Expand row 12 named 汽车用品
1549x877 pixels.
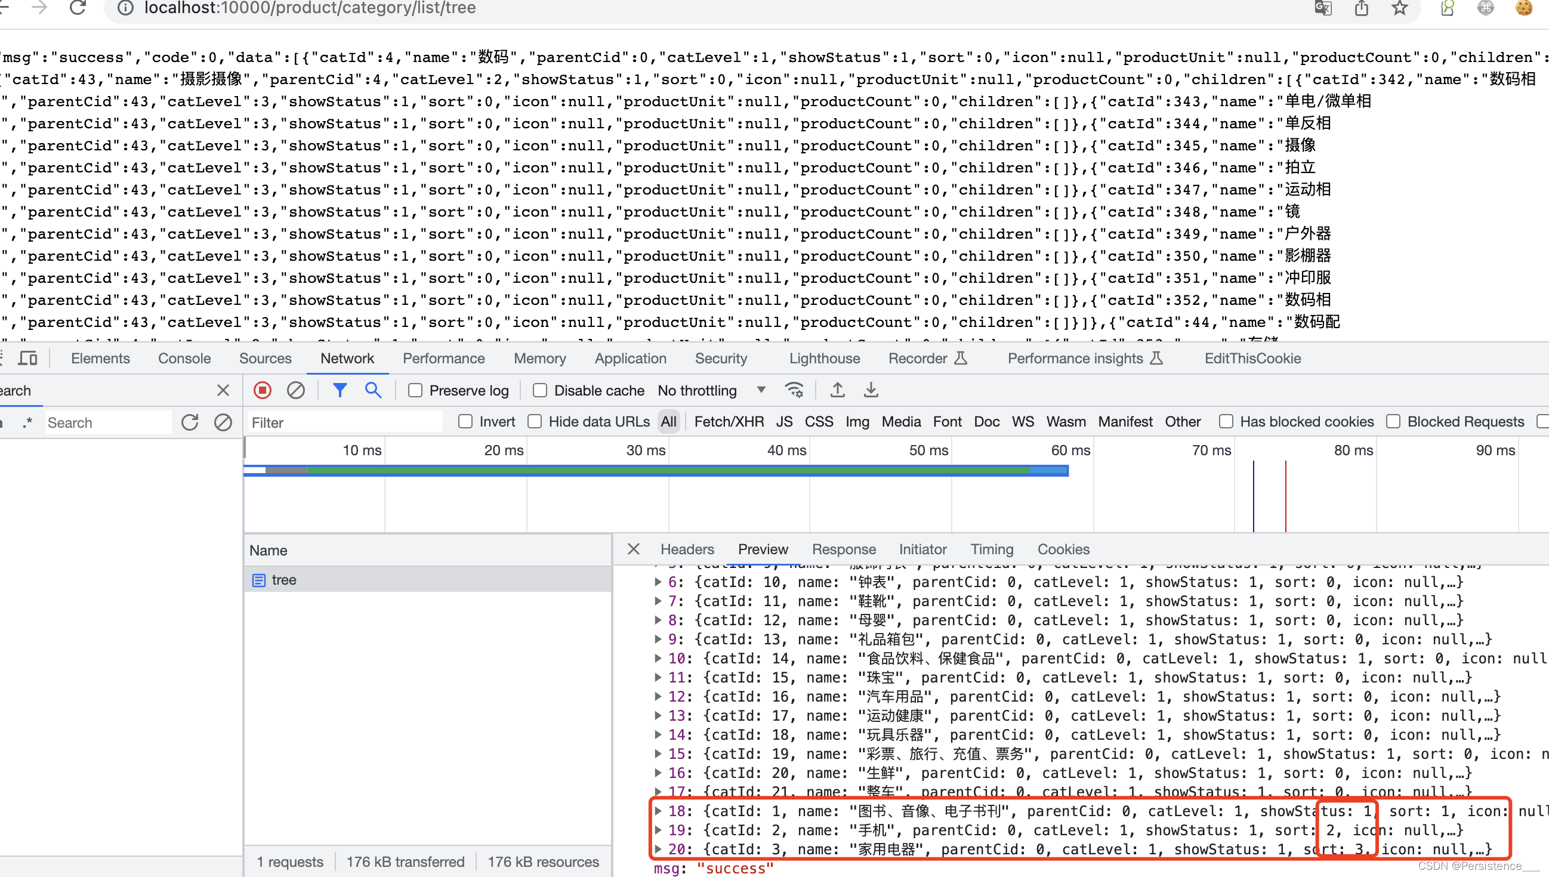coord(658,696)
